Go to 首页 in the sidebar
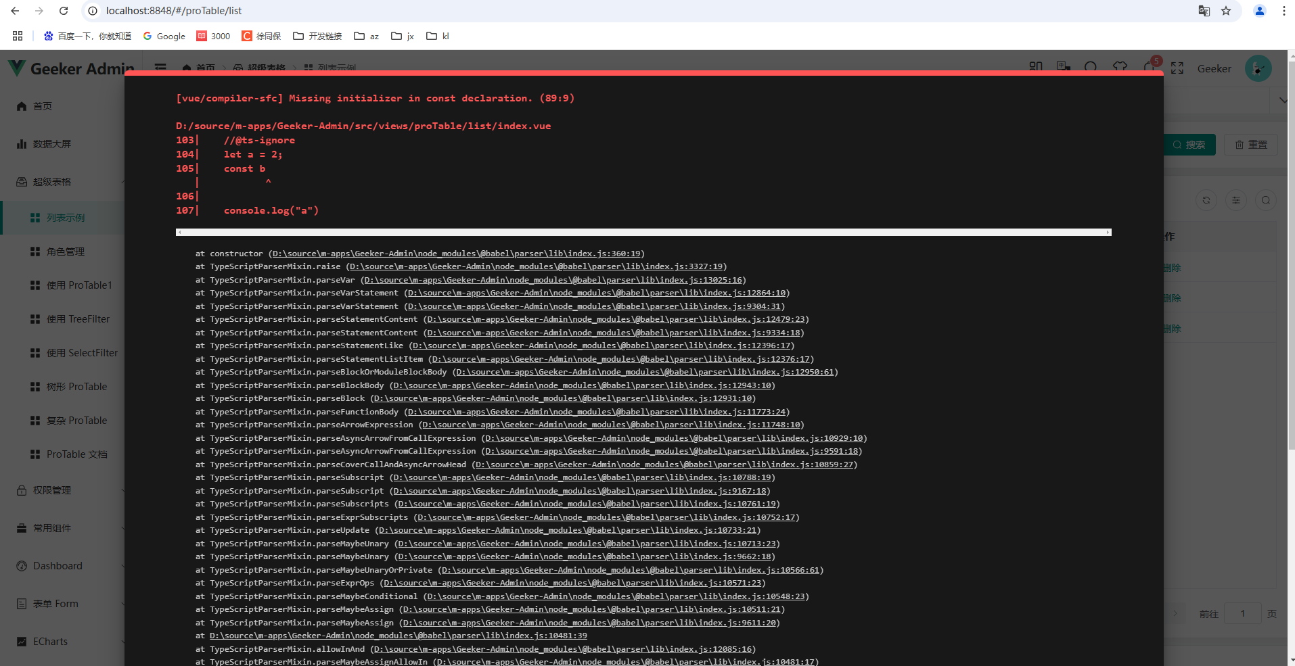Viewport: 1295px width, 666px height. coord(62,106)
